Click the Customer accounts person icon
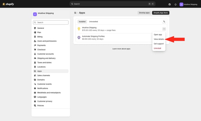 35,54
